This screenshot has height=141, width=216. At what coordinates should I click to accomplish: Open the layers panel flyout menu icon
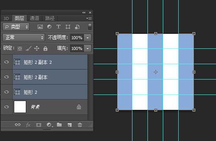click(89, 18)
